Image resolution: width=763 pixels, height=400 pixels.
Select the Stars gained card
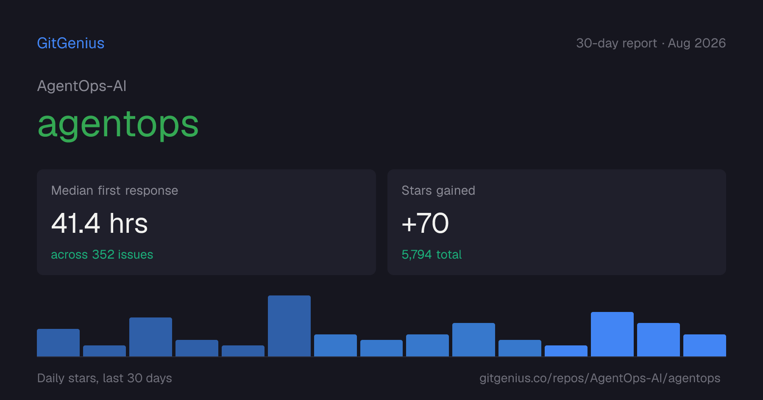point(557,222)
